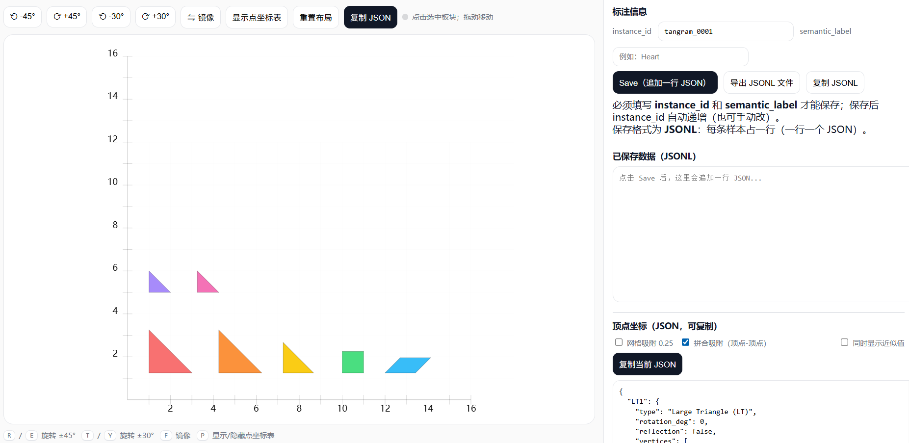Toggle show approximate values checkbox (同时显示近似值)
This screenshot has width=909, height=443.
coord(844,342)
